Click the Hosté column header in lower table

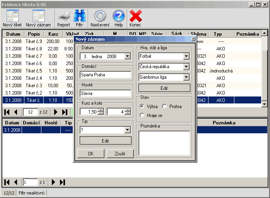51,122
